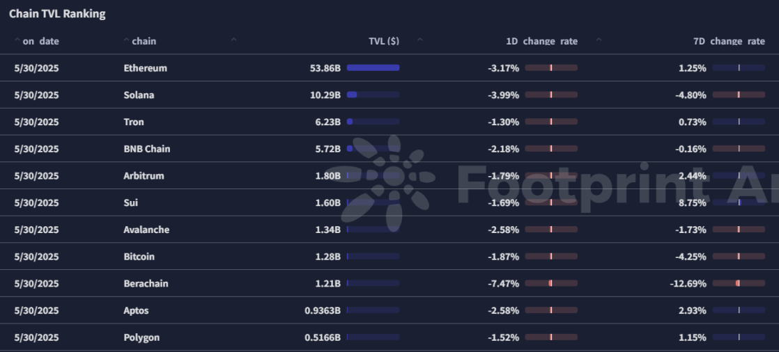Click Berachain's 7D change indicator bar
The image size is (779, 352).
739,283
